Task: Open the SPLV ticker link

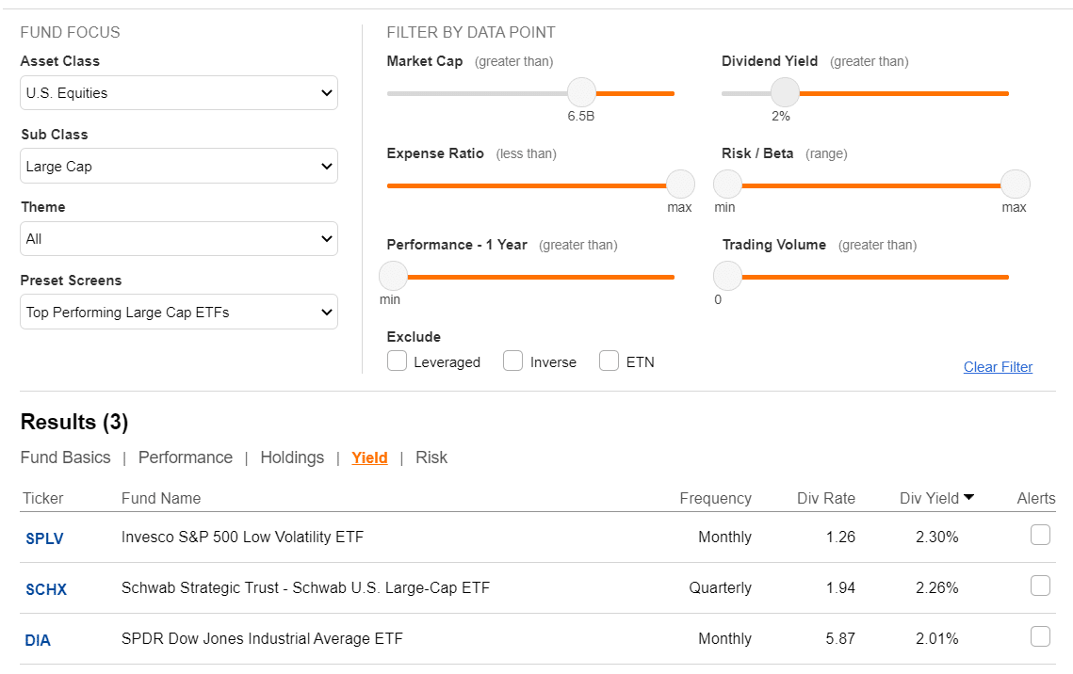Action: pos(44,538)
